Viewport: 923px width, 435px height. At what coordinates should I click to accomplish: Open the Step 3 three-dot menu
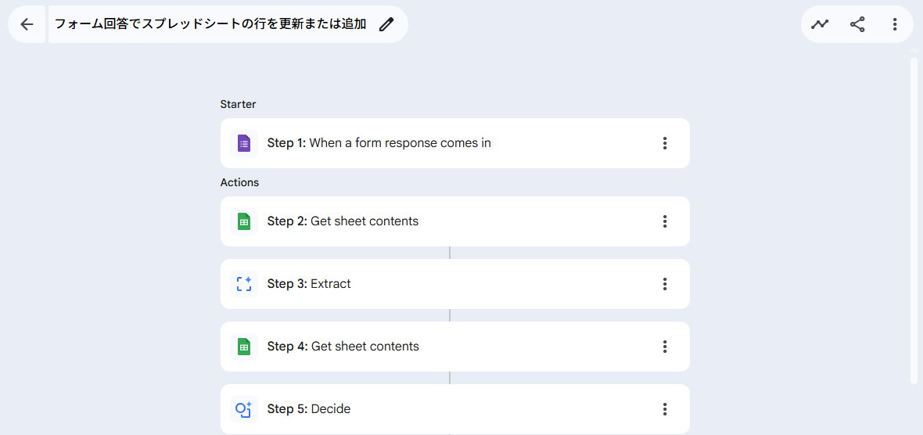tap(665, 284)
